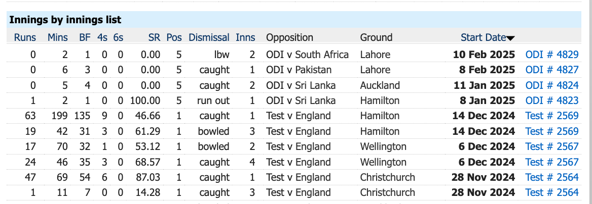Open Test # 2569 for 63 runs innings

click(x=551, y=116)
